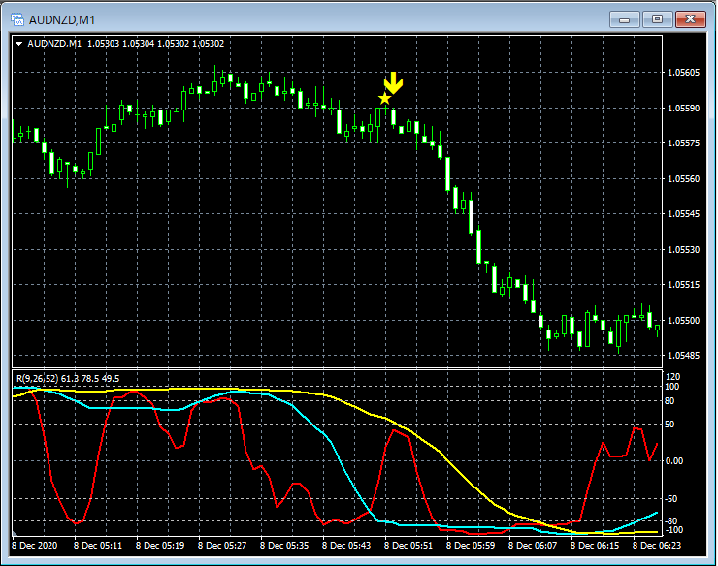
Task: Click the 0.00 level on indicator scale
Action: click(x=675, y=460)
